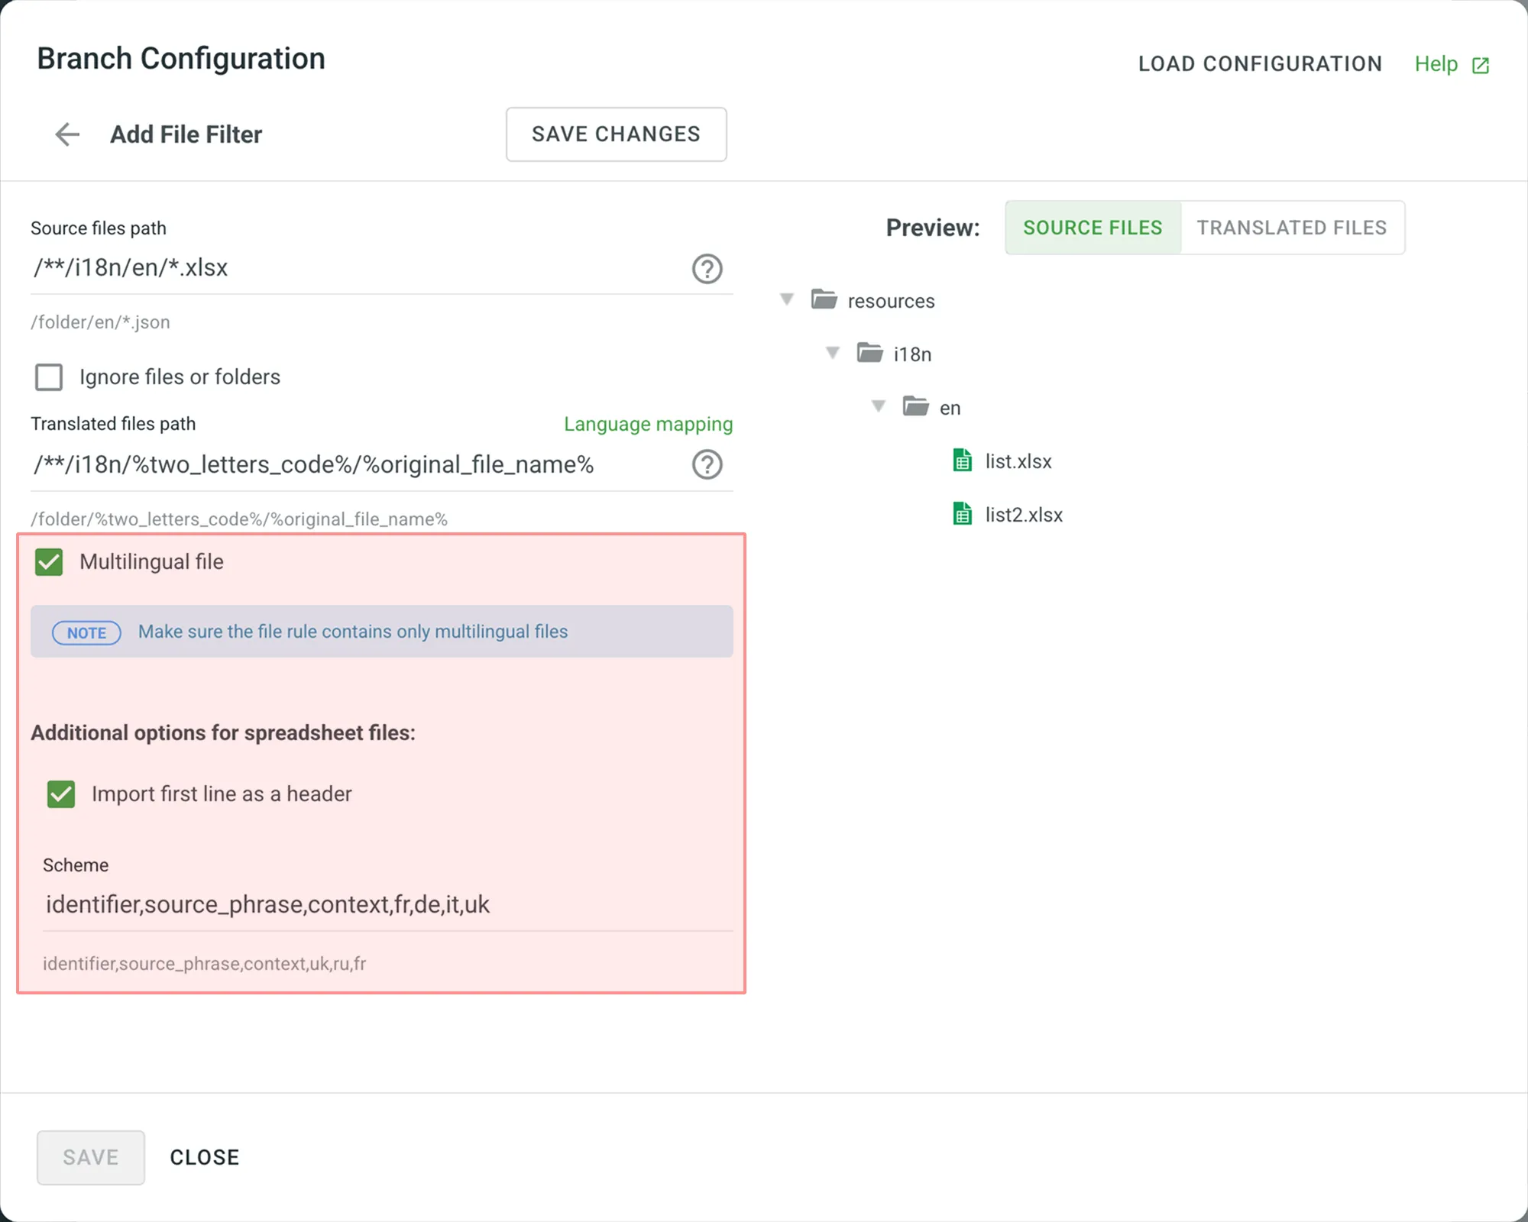Click the SAVE CHANGES button

(616, 134)
